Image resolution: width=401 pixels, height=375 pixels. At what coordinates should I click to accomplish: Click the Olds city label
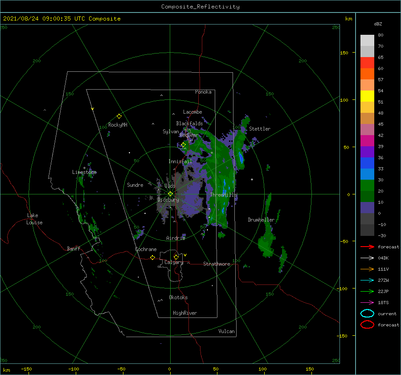170,186
